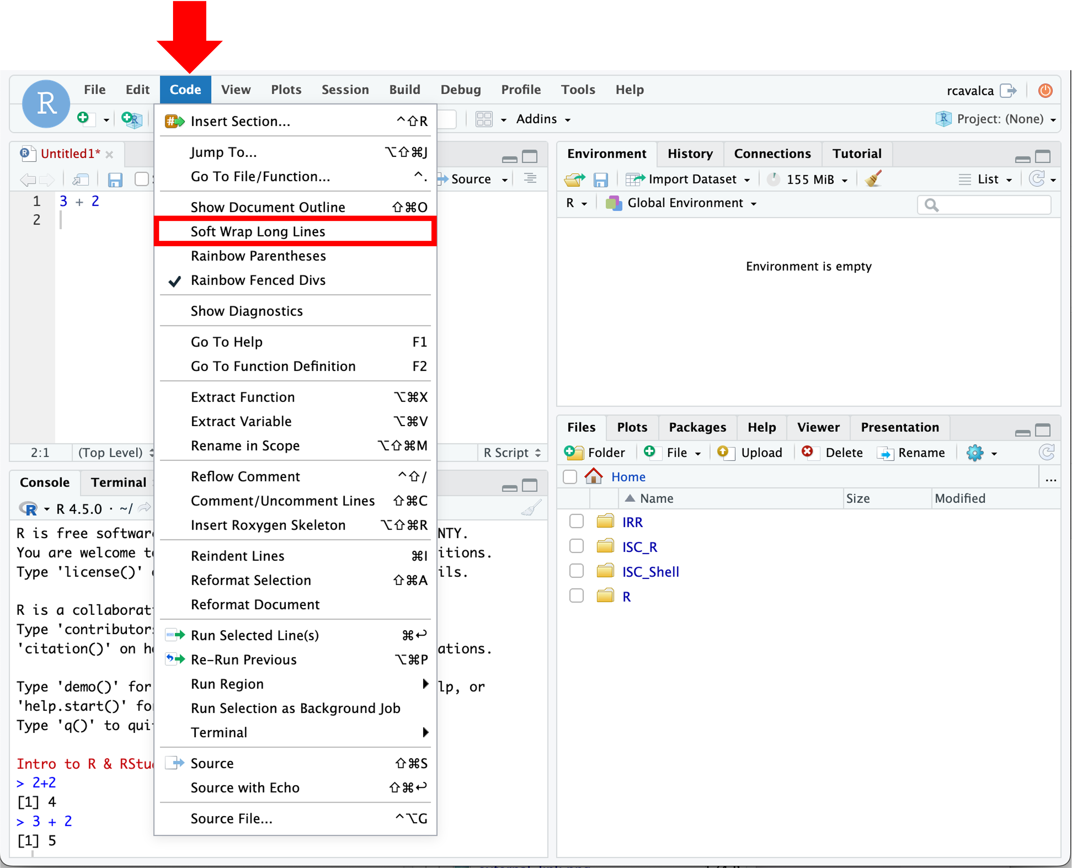Check the IRR folder checkbox
This screenshot has height=868, width=1073.
point(576,522)
